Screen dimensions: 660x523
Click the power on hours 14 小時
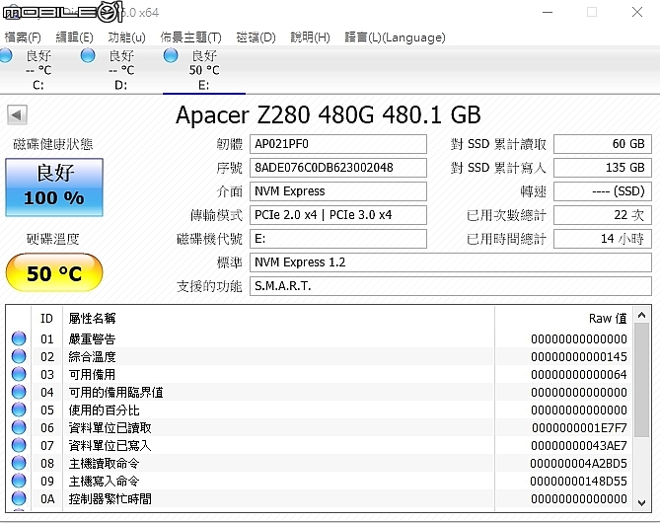[x=603, y=239]
